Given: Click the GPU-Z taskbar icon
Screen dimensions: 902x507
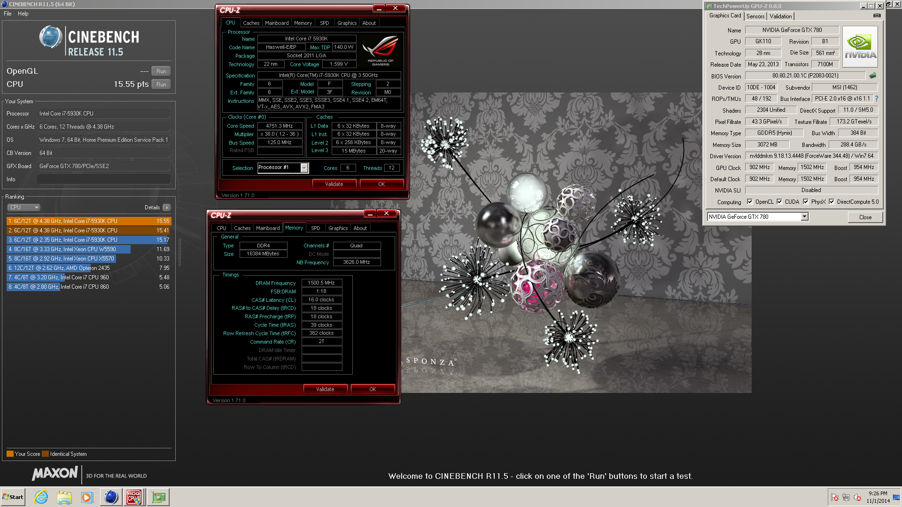Looking at the screenshot, I should [x=158, y=497].
